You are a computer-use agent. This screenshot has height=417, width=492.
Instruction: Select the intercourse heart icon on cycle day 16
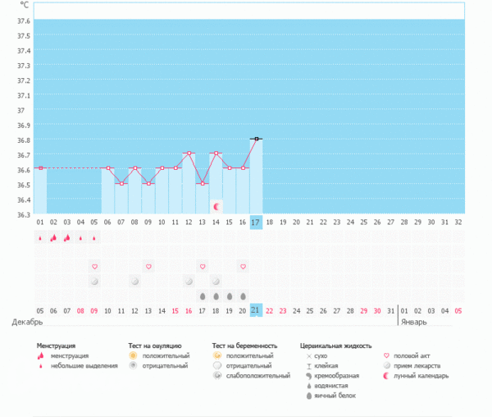(243, 266)
